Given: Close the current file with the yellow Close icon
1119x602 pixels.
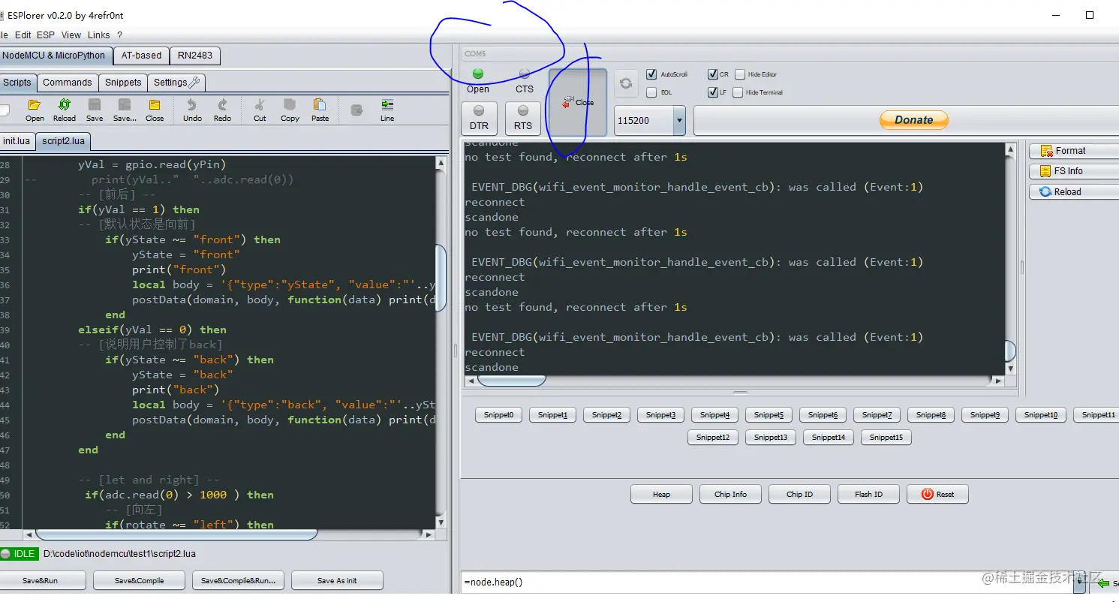Looking at the screenshot, I should tap(155, 110).
